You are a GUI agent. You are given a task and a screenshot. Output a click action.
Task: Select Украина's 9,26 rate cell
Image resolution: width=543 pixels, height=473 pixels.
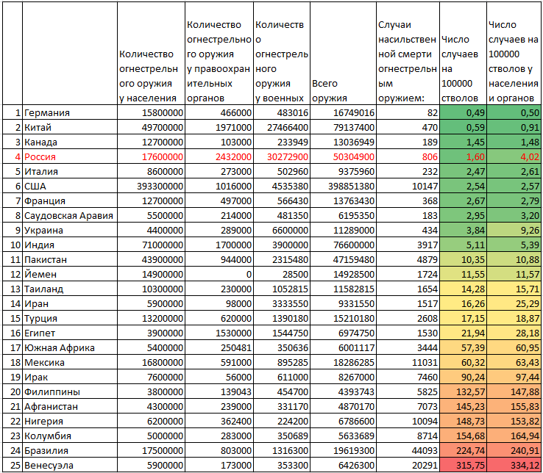[x=514, y=231]
